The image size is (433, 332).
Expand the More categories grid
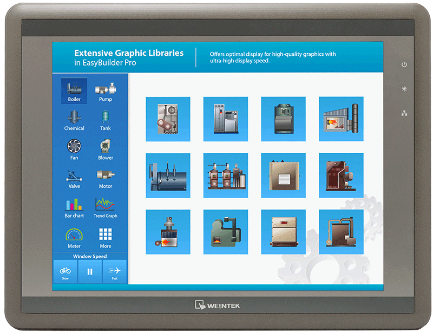point(106,237)
